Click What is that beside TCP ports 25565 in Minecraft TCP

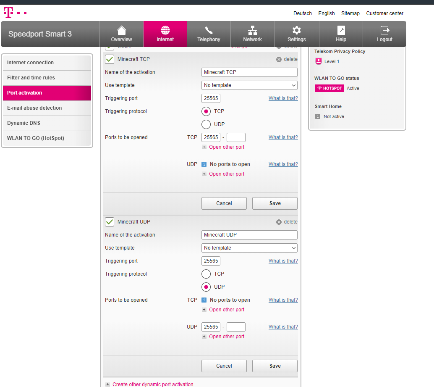click(x=283, y=137)
